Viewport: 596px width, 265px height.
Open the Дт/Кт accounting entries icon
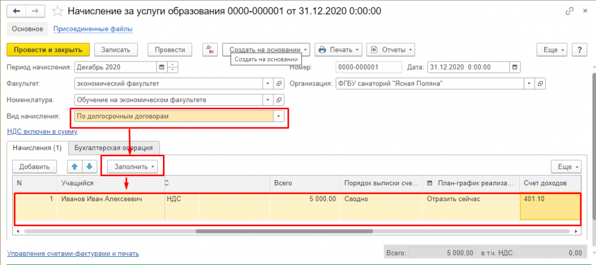210,50
